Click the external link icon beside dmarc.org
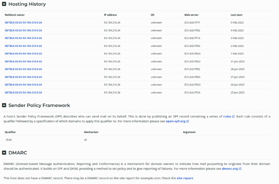This screenshot has width=279, height=184. pos(240,168)
